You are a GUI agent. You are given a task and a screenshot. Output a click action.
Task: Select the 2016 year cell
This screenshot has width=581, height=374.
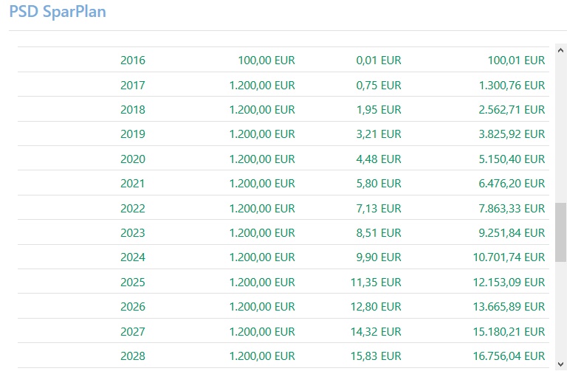click(x=133, y=60)
